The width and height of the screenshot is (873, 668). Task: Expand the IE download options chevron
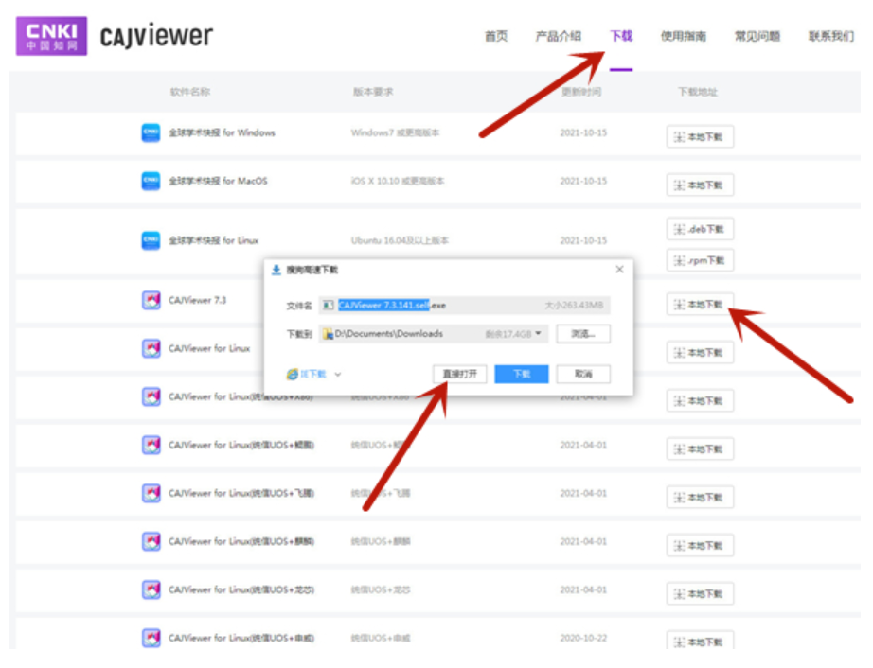coord(338,375)
